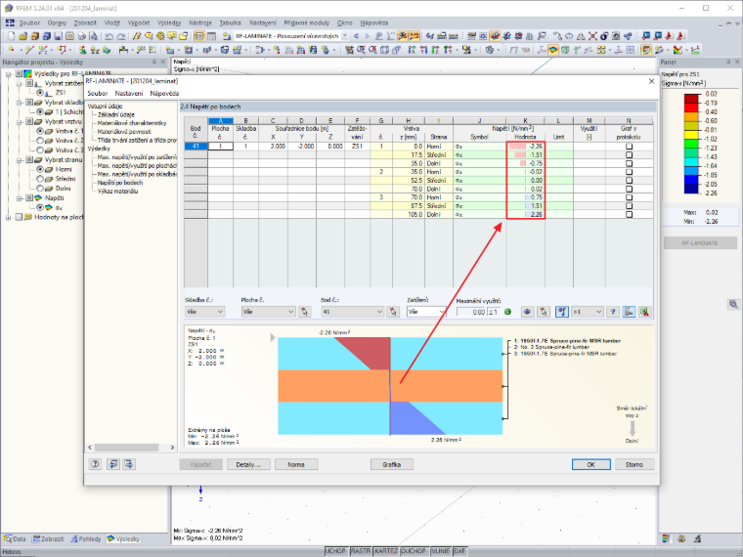Click the isosurfaces results display icon
This screenshot has width=743, height=557.
(553, 50)
